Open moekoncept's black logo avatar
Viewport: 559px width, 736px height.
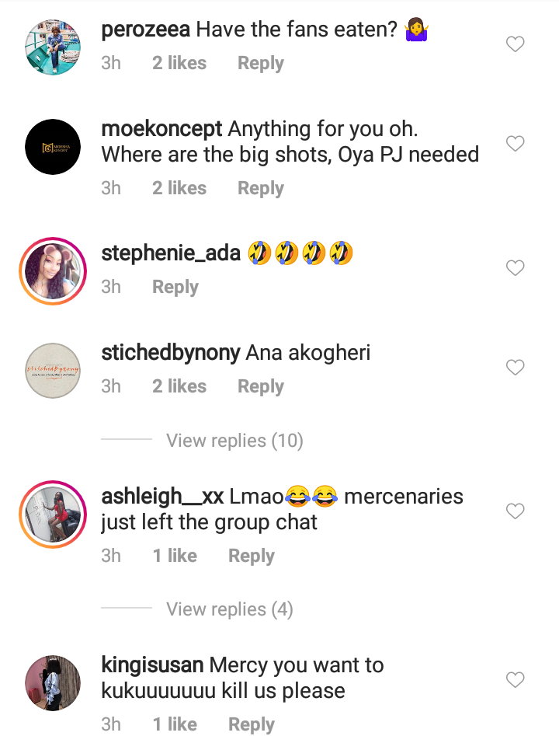click(x=53, y=147)
